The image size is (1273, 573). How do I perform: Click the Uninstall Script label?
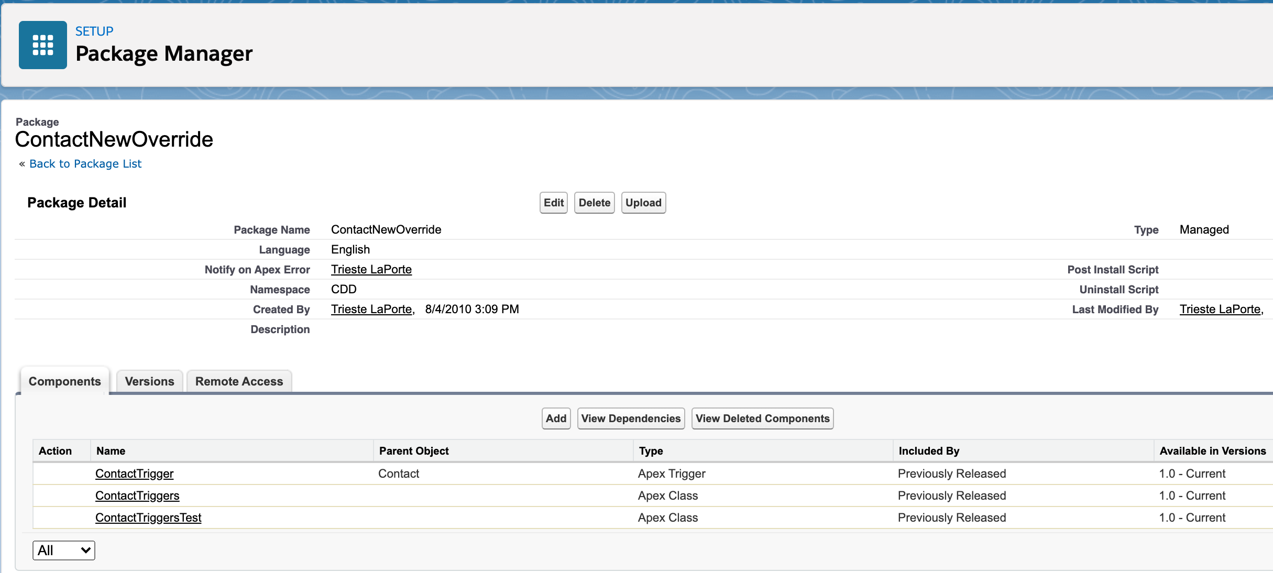pos(1119,289)
